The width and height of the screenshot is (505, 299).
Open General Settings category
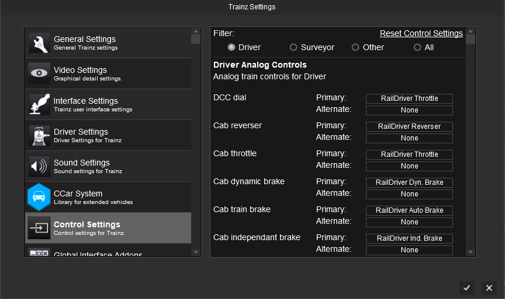108,43
